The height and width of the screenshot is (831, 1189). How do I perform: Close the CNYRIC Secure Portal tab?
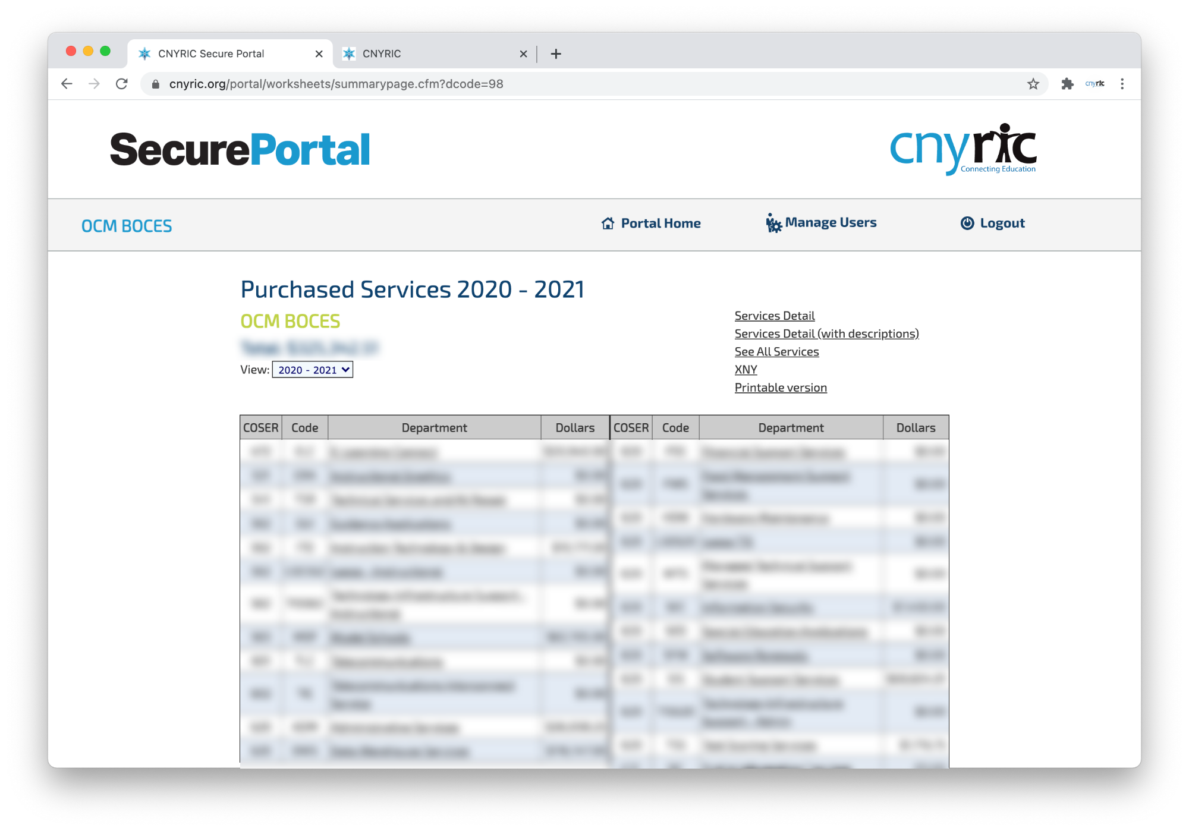pyautogui.click(x=319, y=53)
